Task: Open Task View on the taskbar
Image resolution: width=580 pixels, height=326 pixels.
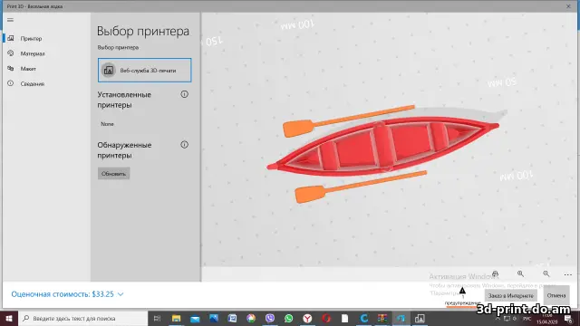Action: click(x=157, y=318)
